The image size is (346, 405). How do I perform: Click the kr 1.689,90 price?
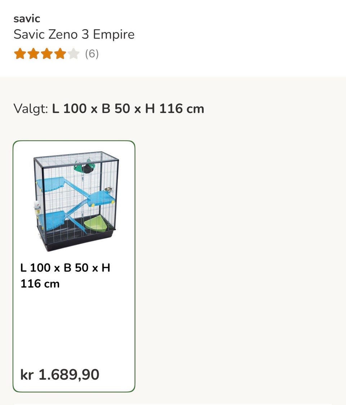[58, 374]
